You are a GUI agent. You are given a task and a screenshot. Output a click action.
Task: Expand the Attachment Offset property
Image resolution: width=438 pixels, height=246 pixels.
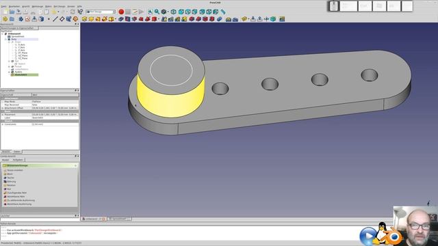click(x=3, y=108)
